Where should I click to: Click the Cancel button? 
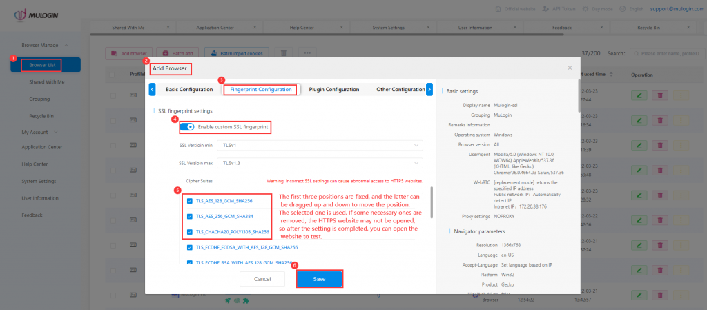[262, 279]
